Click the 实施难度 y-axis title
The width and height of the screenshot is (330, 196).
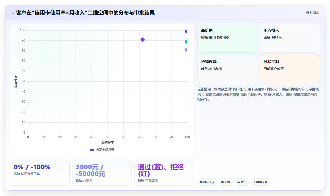click(16, 82)
